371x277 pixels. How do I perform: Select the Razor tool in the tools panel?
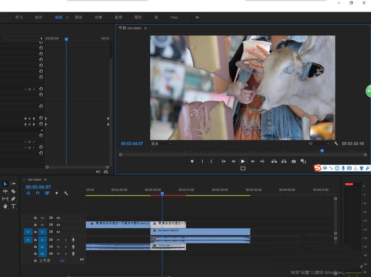click(x=13, y=191)
